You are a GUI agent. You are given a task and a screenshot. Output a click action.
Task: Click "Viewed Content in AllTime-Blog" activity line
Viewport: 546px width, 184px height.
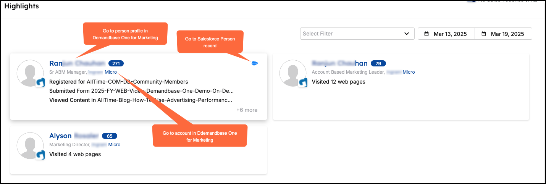pos(141,100)
